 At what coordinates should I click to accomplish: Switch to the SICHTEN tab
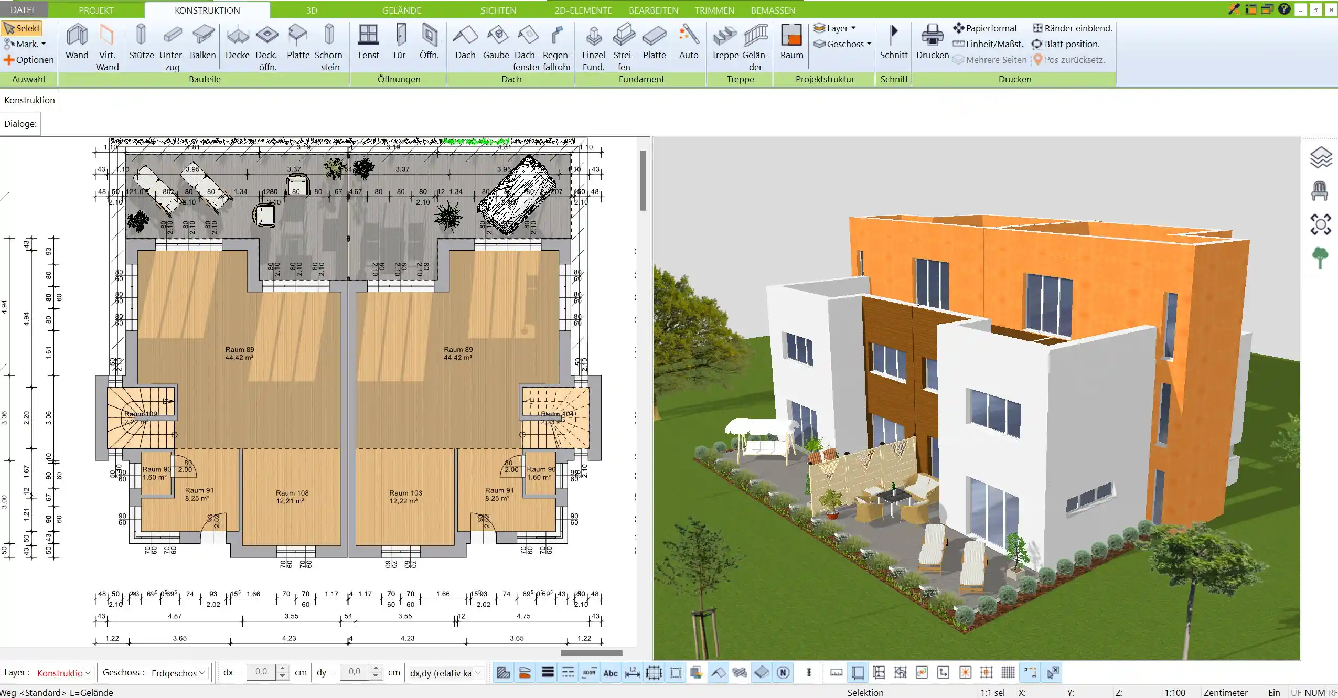(x=498, y=10)
